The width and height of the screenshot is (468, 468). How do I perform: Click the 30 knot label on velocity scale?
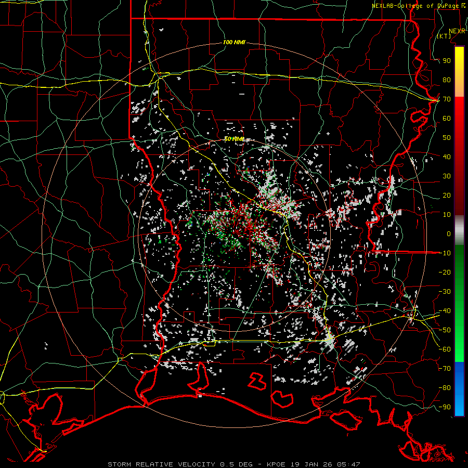(447, 176)
